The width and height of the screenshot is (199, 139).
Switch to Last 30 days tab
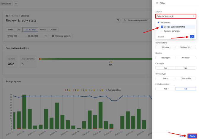click(30, 30)
